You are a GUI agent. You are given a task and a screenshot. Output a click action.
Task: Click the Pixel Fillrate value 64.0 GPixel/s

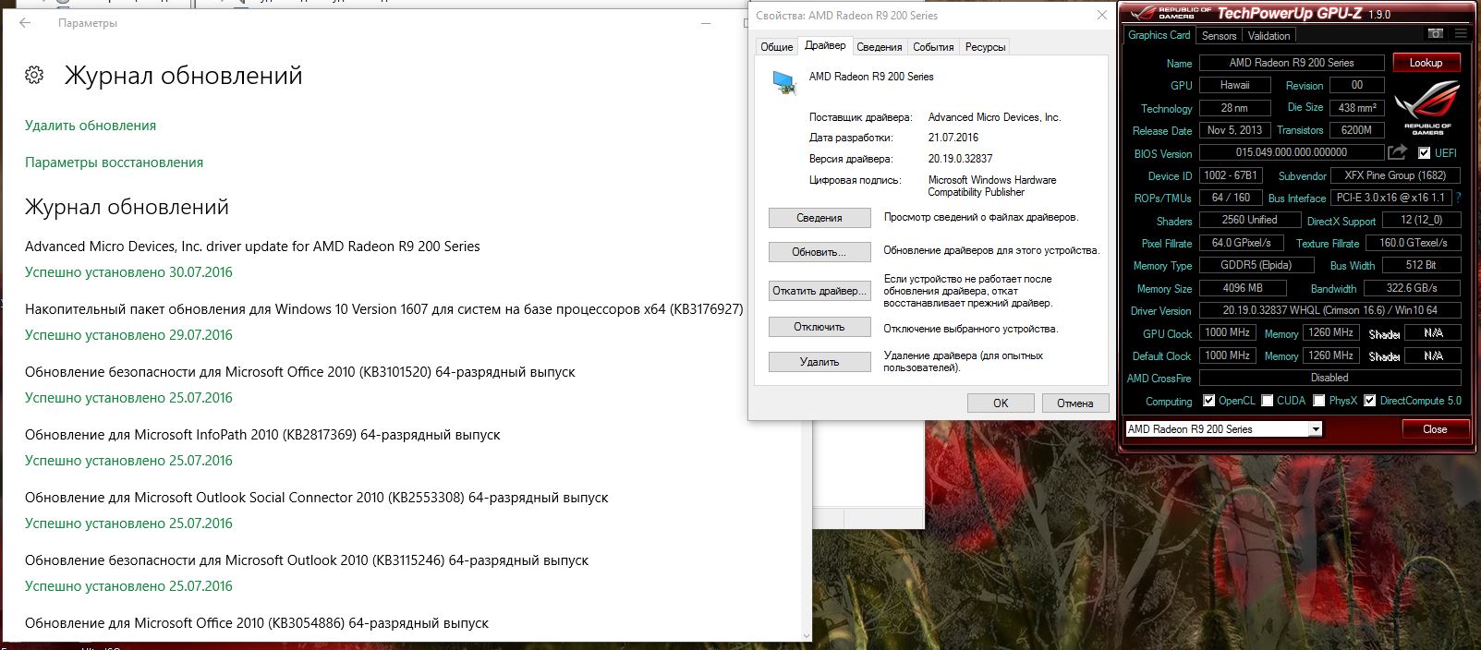click(x=1242, y=243)
